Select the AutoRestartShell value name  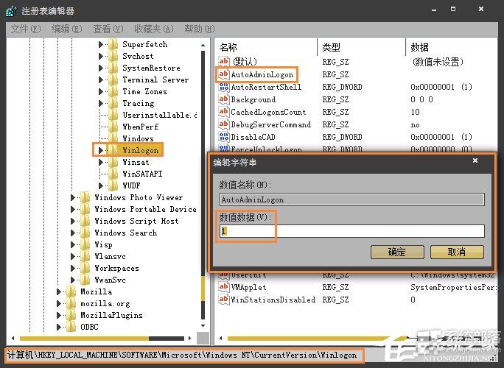[x=266, y=87]
